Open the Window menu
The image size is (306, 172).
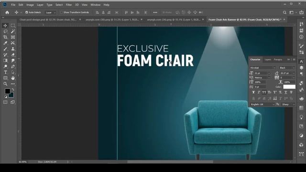point(95,5)
